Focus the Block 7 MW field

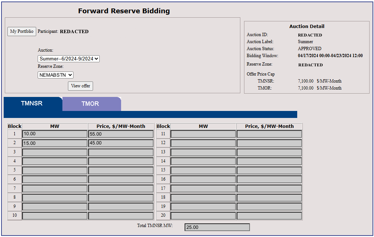55,188
